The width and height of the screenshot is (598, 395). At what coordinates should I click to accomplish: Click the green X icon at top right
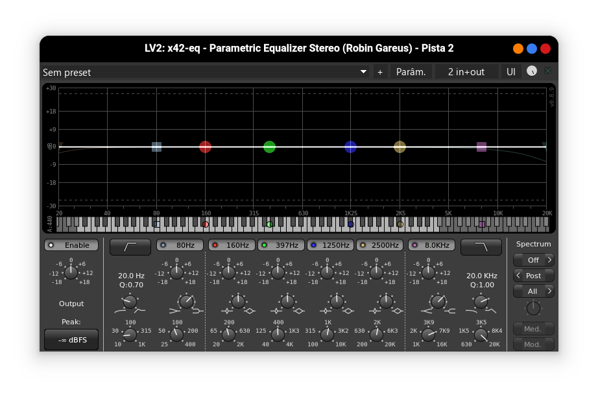548,71
